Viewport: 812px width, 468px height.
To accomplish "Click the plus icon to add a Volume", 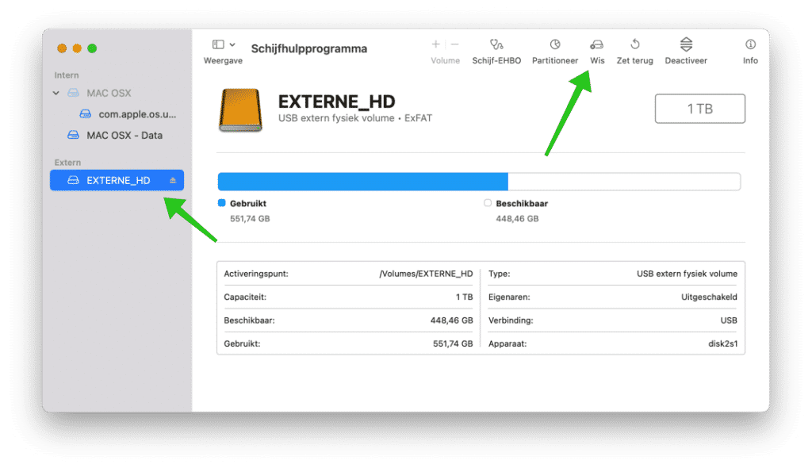I will pos(435,44).
